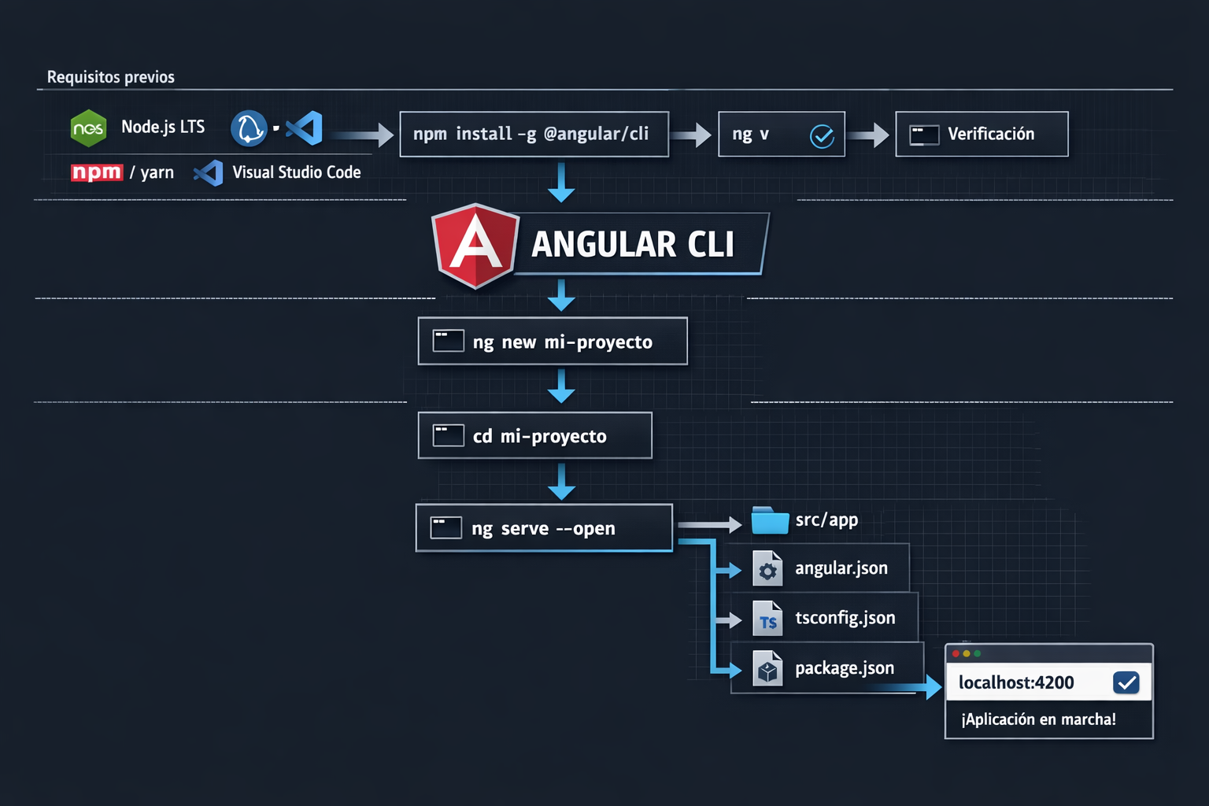Click the "angular.json" file name
The width and height of the screenshot is (1209, 806).
pos(841,568)
